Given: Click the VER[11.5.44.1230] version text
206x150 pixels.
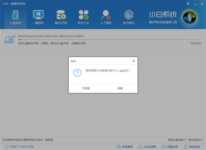Looking at the screenshot, I should coord(22,146).
